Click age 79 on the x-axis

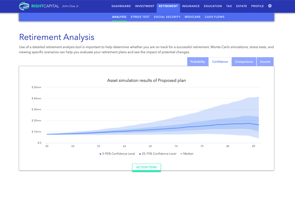(202, 146)
